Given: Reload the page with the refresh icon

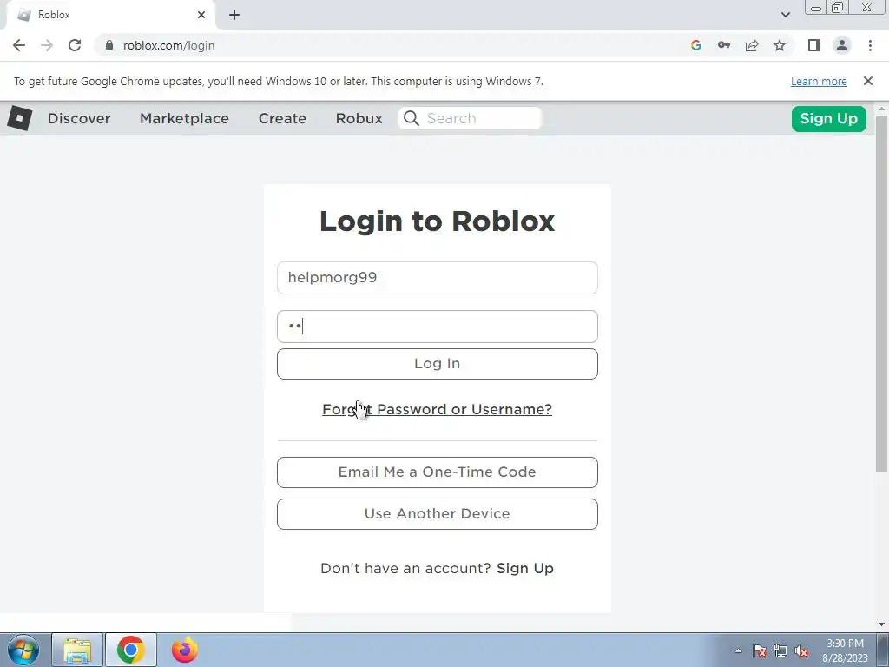Looking at the screenshot, I should click(75, 45).
